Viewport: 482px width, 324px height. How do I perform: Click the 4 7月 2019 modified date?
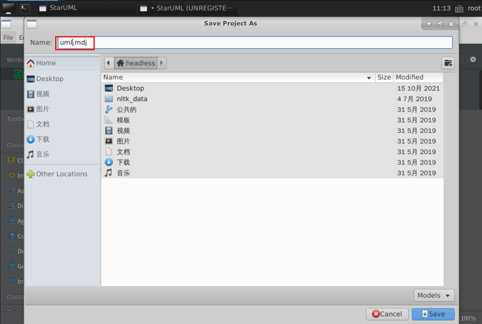coord(414,99)
